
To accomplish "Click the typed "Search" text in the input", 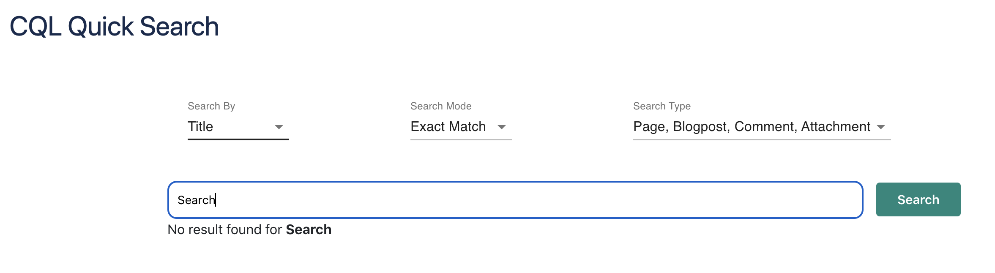I will pos(196,200).
